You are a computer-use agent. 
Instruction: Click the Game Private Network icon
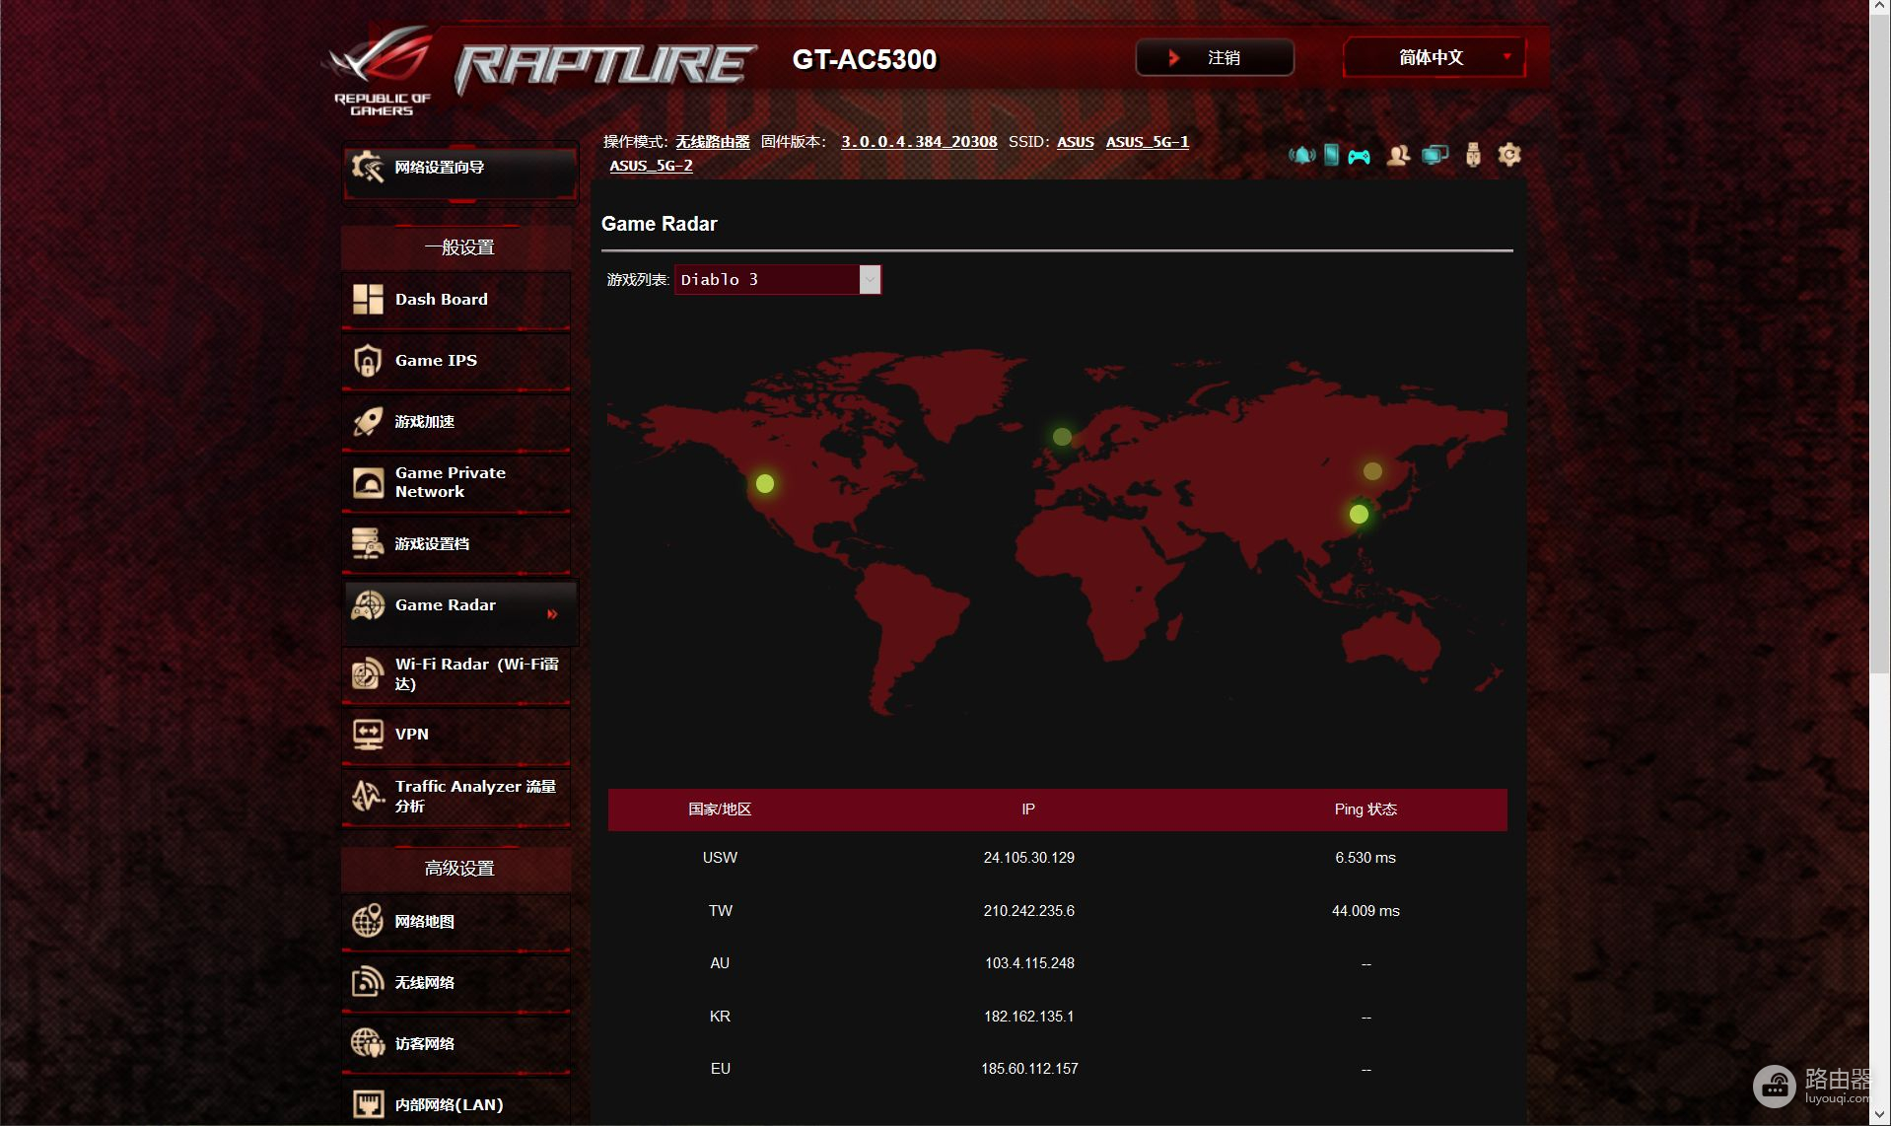pos(368,482)
